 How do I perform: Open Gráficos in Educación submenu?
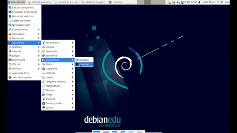pyautogui.click(x=58, y=73)
